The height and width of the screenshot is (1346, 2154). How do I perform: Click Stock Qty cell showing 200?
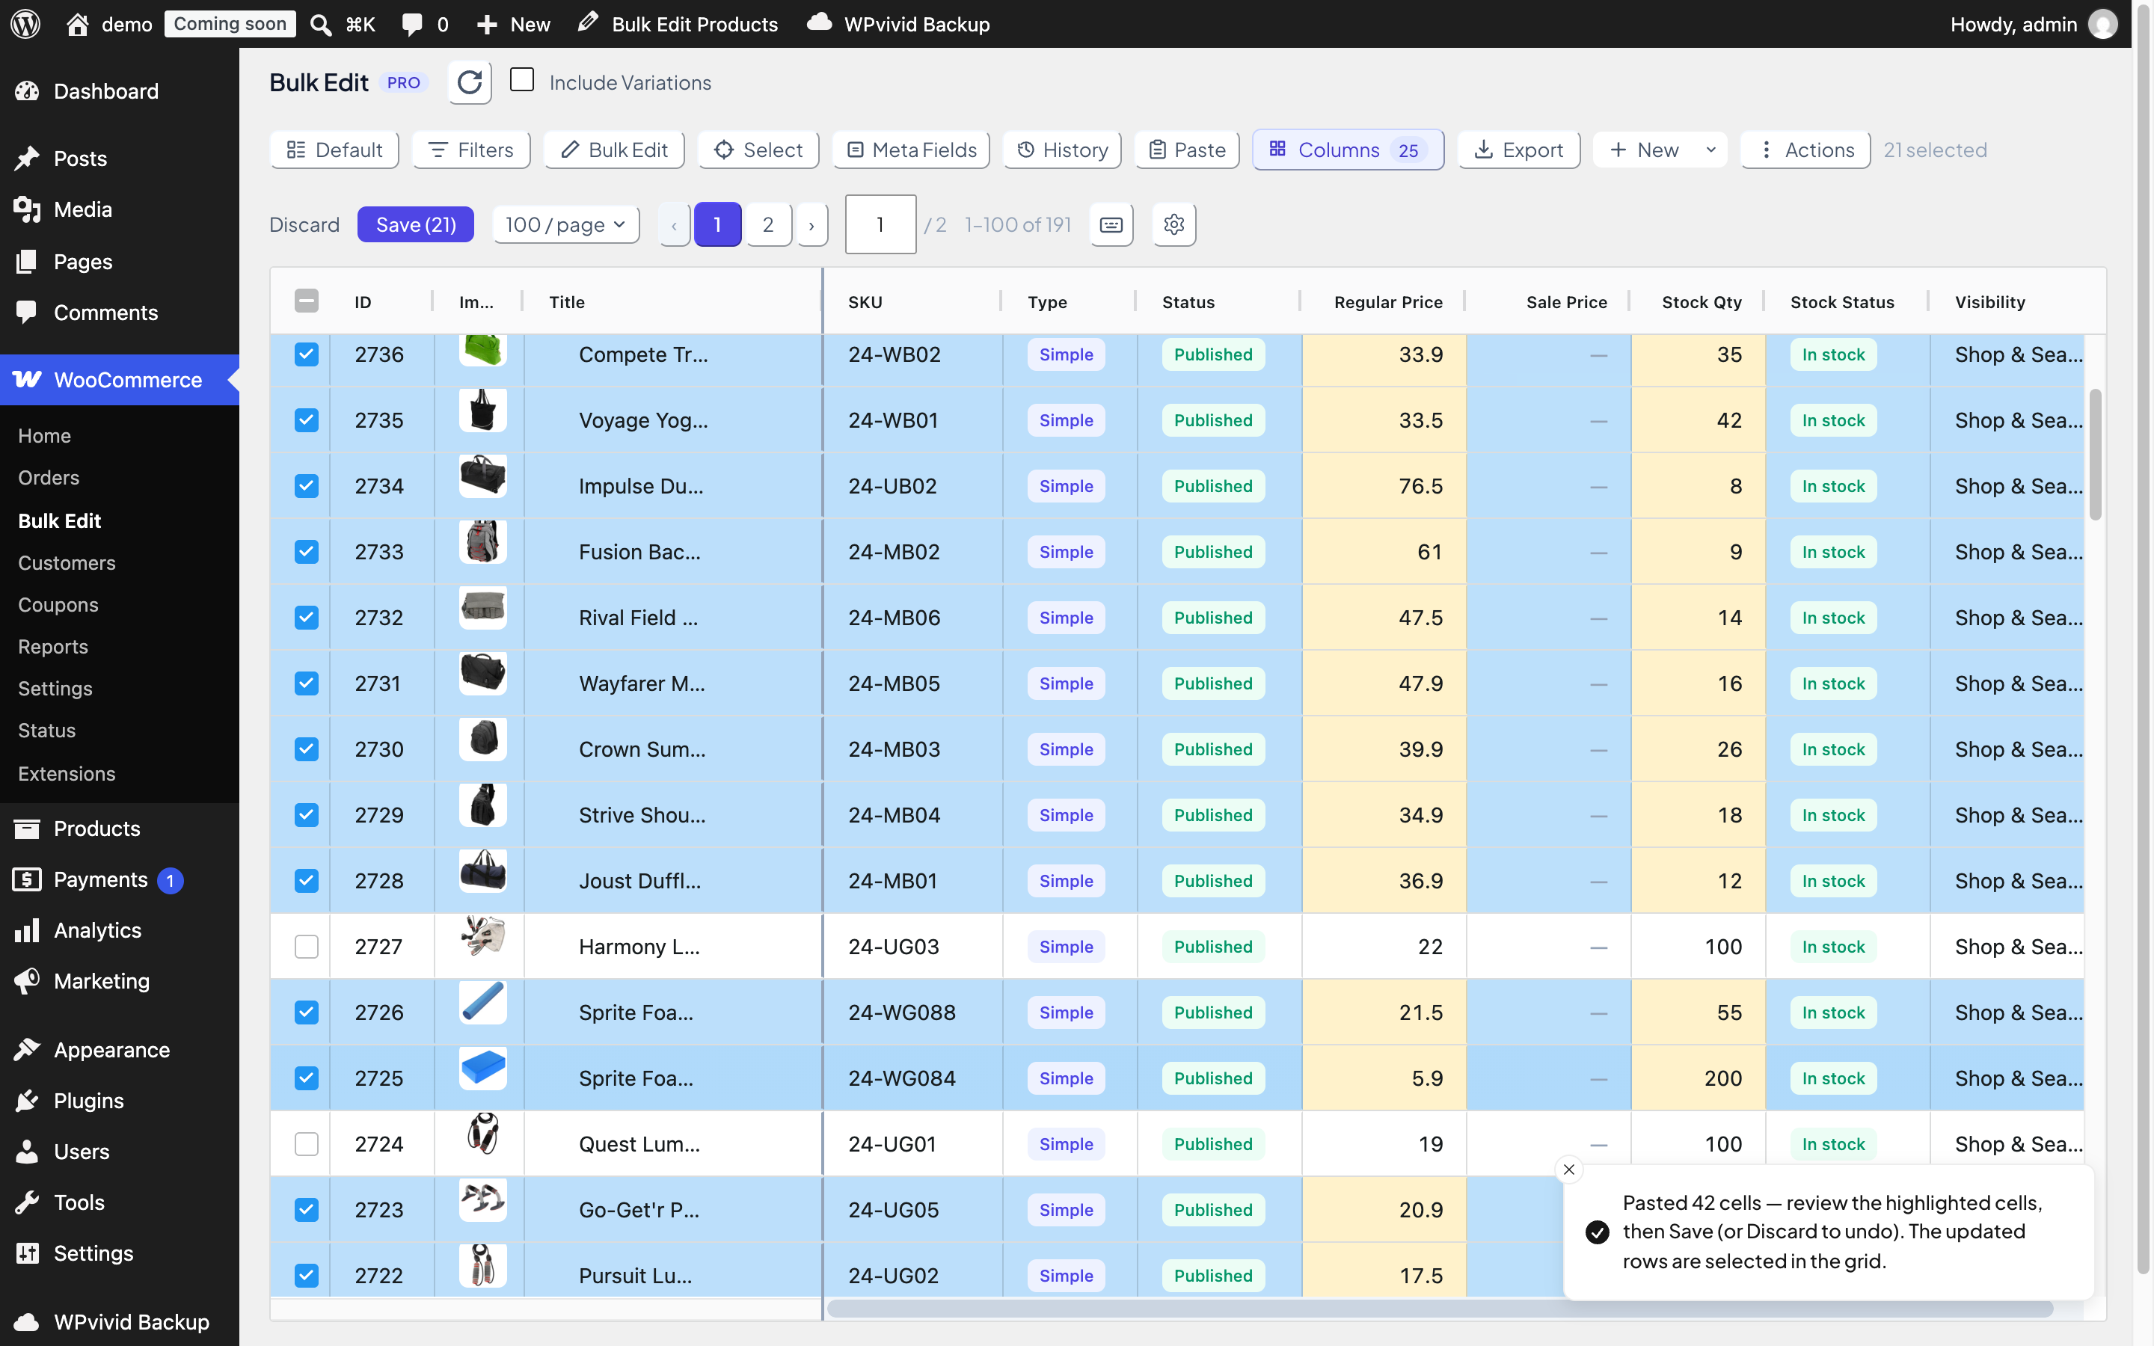click(1697, 1078)
